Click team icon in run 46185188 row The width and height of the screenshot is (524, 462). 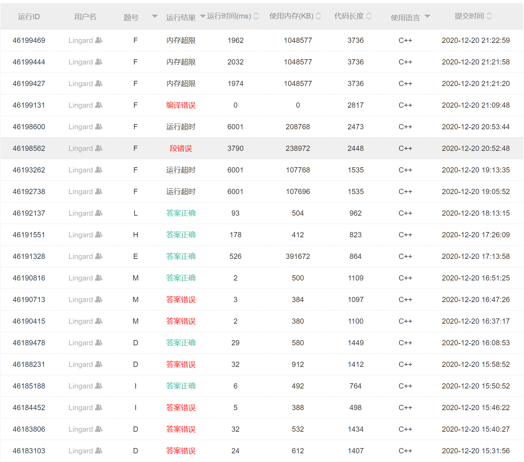click(x=99, y=386)
